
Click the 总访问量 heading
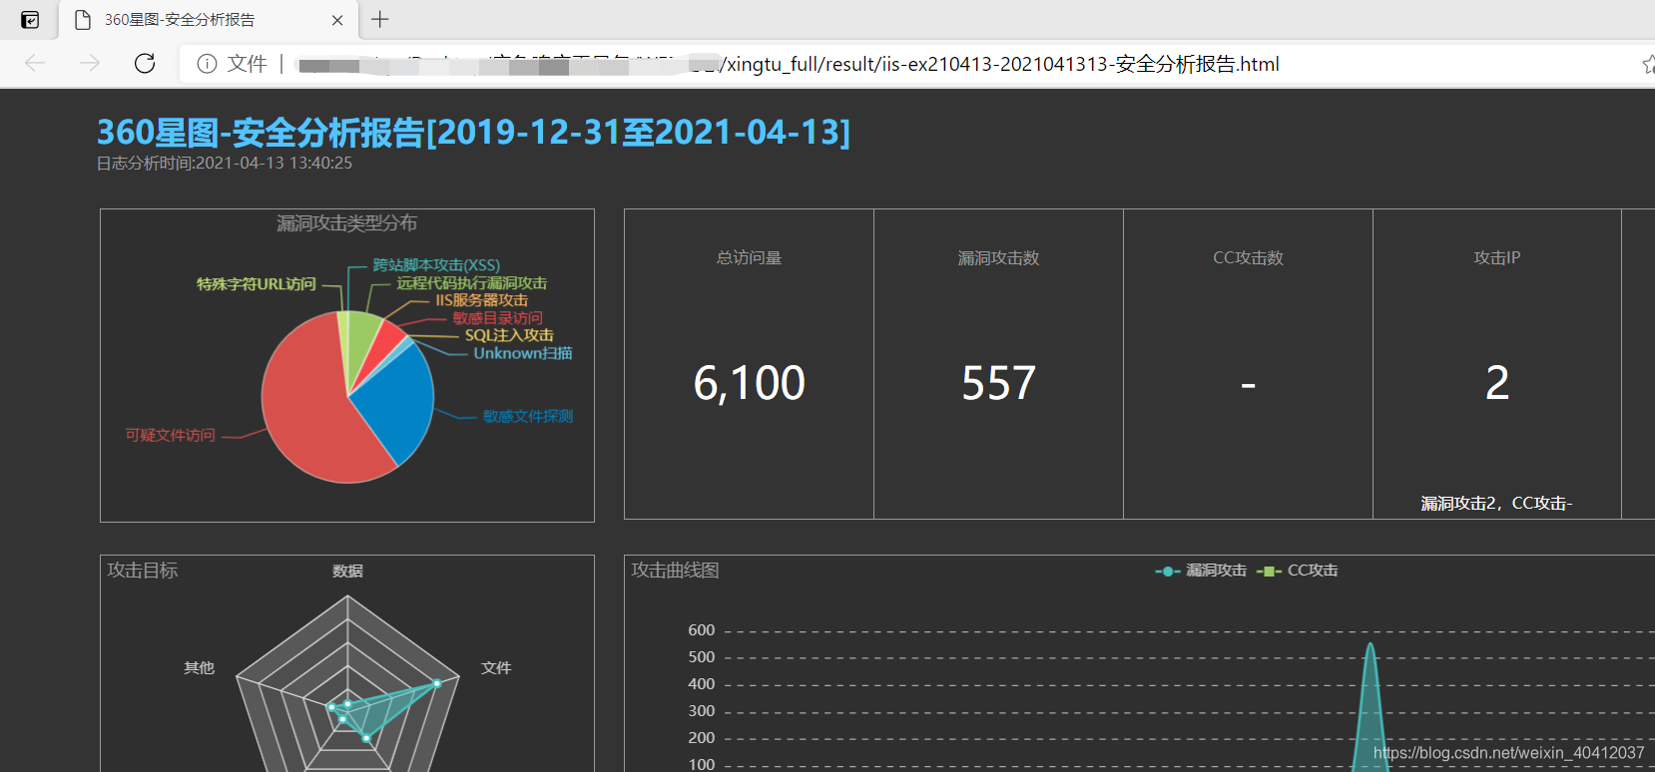749,258
